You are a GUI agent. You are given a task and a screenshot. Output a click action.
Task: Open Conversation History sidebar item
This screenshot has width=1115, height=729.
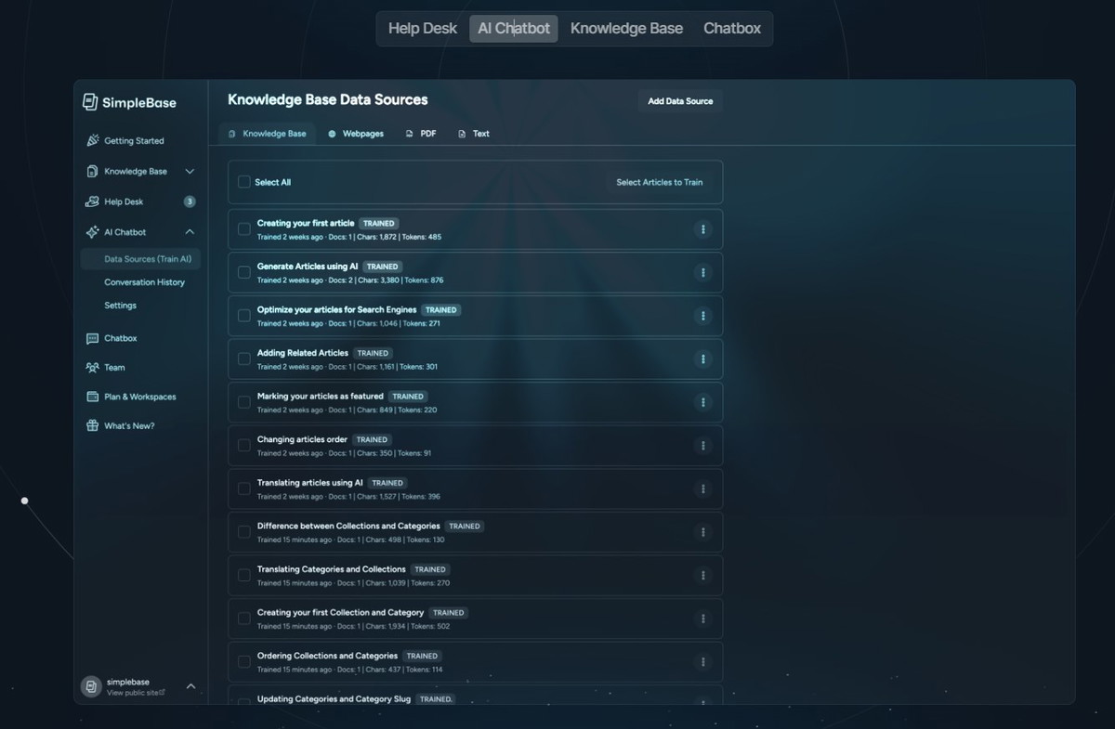pos(144,282)
